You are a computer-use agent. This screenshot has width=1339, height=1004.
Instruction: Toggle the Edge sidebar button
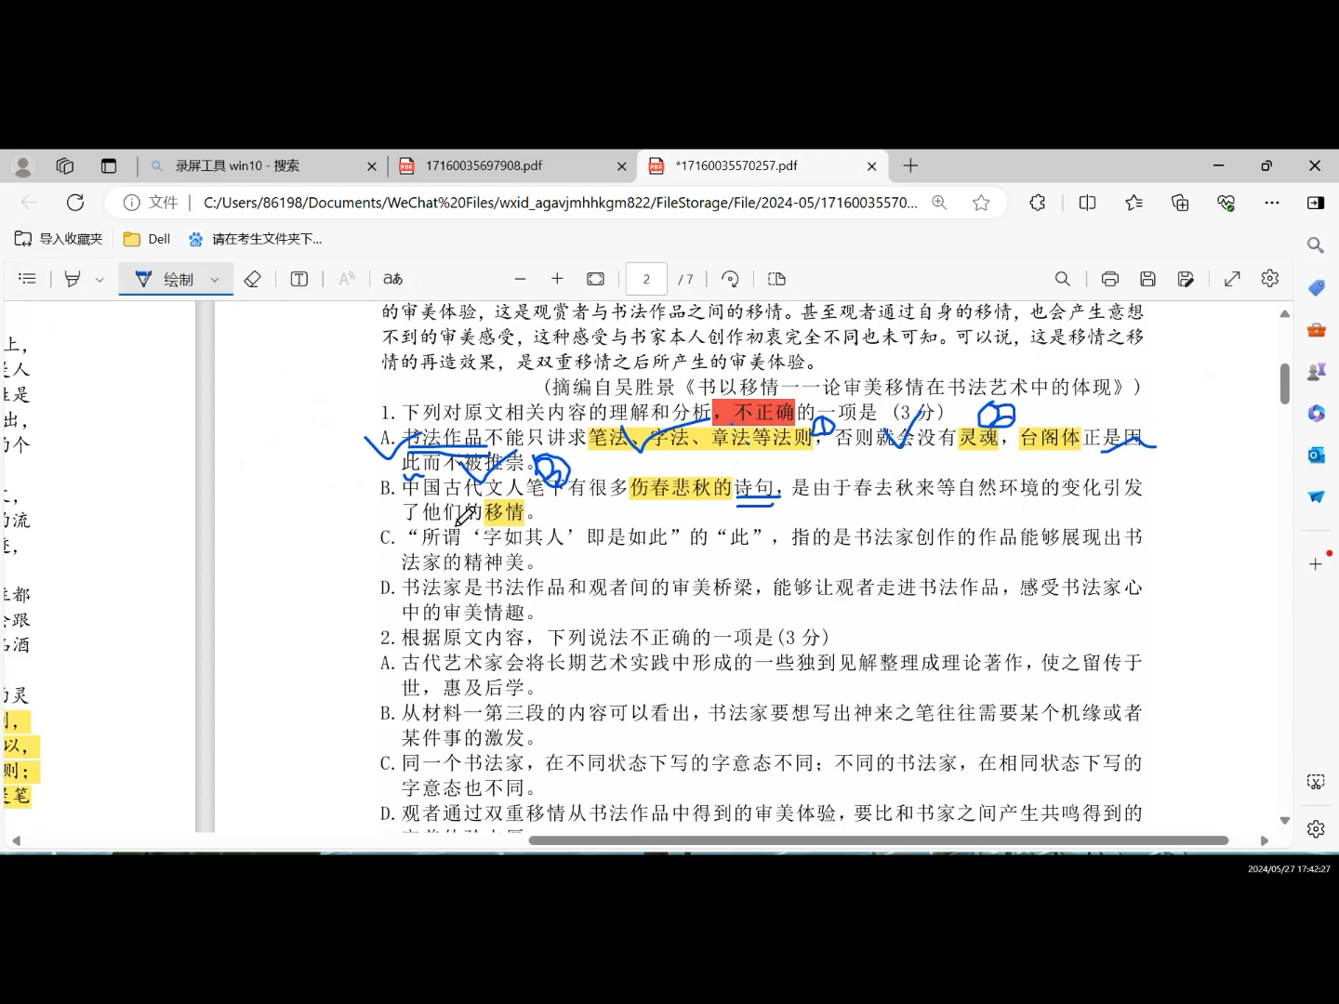click(x=1316, y=203)
